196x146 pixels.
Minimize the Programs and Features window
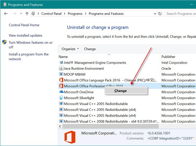click(191, 5)
